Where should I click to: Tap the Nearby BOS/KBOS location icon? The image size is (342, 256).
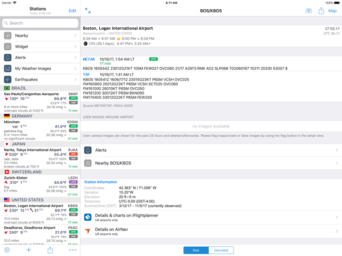(x=88, y=163)
